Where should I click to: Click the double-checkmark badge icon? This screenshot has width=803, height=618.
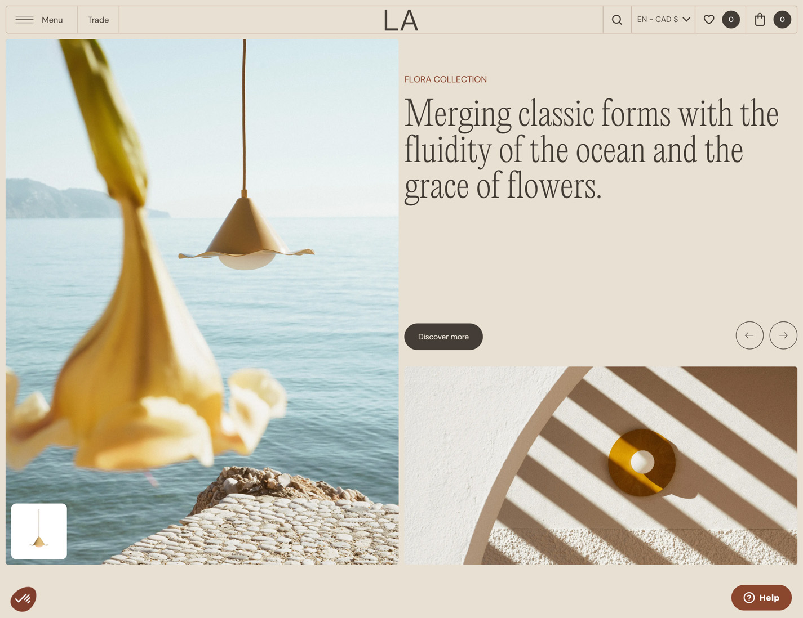point(23,599)
